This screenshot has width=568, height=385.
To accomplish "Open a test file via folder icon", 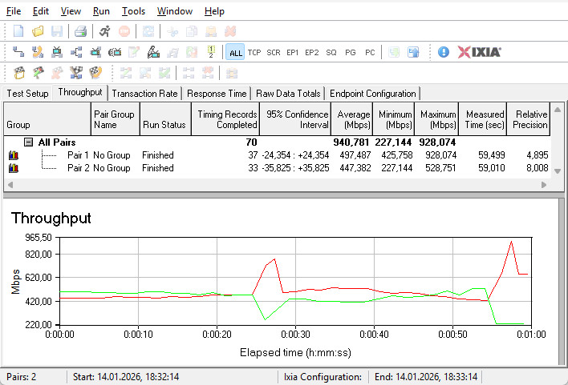I will tap(38, 31).
